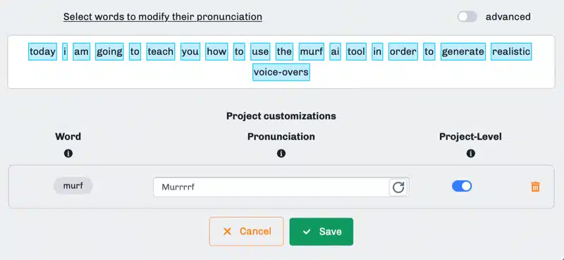Screen dimensions: 564x260
Task: Click the info icon under Pronunciation
Action: (x=281, y=154)
